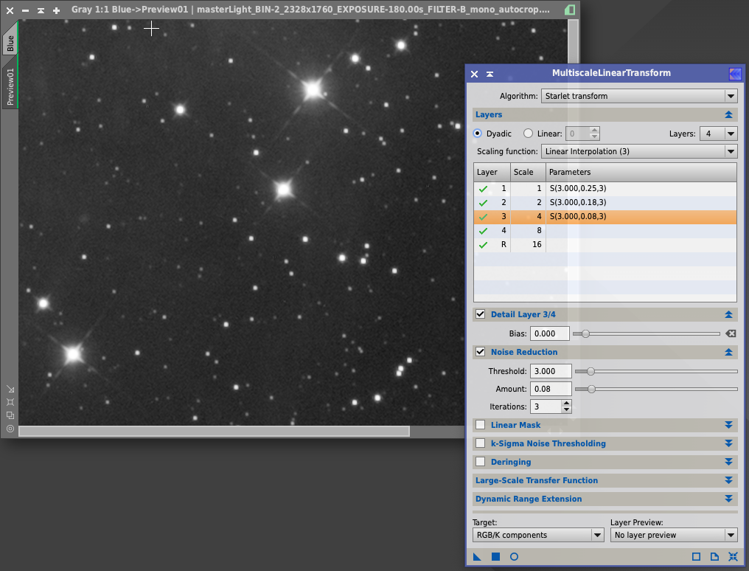Click the target circle icon at window bottom-left
749x571 pixels.
point(10,429)
